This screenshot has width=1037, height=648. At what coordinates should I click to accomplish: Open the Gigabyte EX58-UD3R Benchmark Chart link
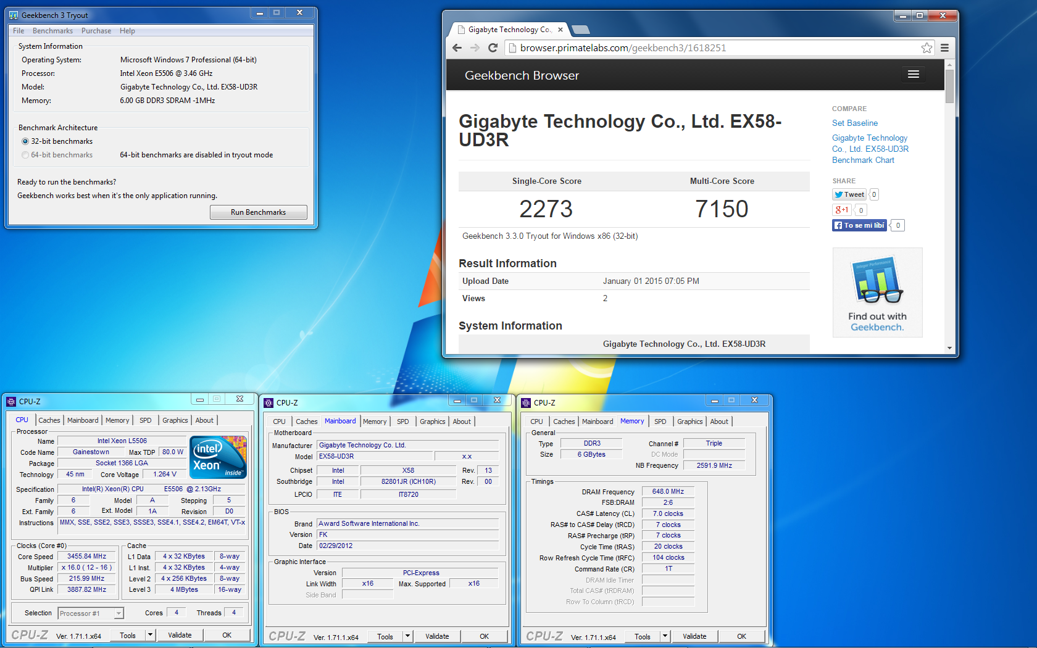[870, 149]
